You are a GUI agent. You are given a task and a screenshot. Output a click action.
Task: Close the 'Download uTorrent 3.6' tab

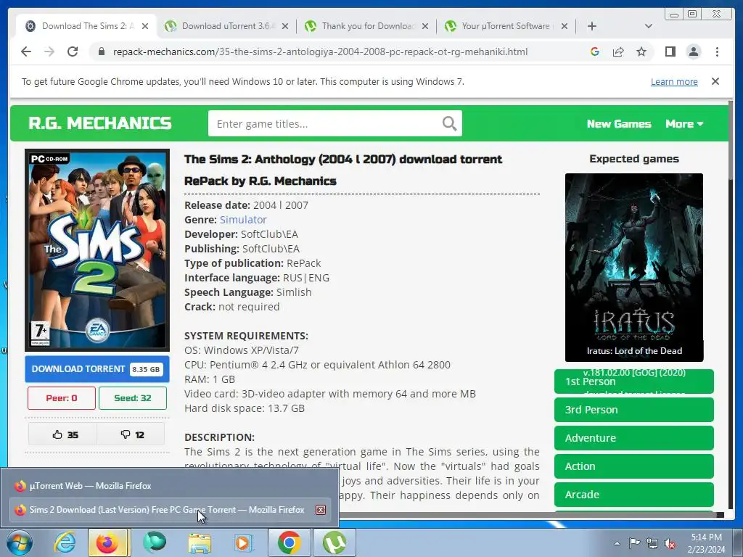[284, 26]
